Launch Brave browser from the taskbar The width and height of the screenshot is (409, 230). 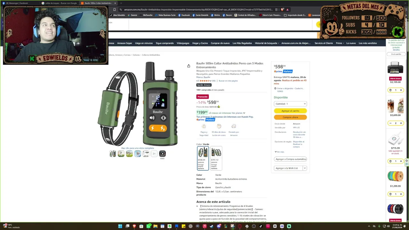click(134, 226)
